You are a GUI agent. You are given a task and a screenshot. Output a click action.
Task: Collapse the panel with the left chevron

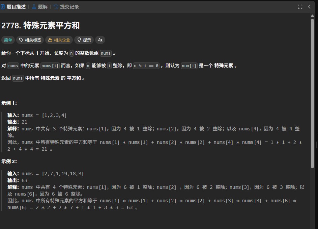click(309, 7)
